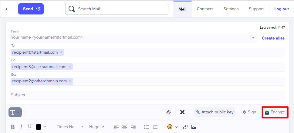Remove recipient2@otherdomain.com from Bcc
Screen dimensions: 294x133
[x=70, y=81]
